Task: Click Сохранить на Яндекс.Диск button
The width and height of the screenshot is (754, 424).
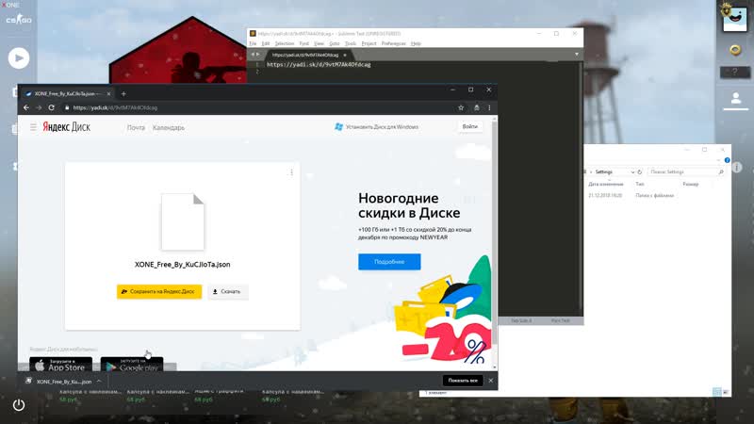Action: tap(159, 291)
